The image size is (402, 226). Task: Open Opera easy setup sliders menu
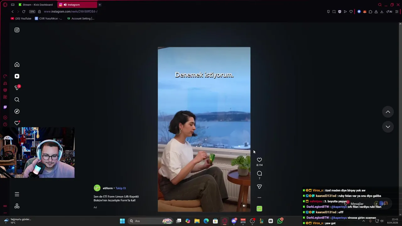(x=397, y=12)
